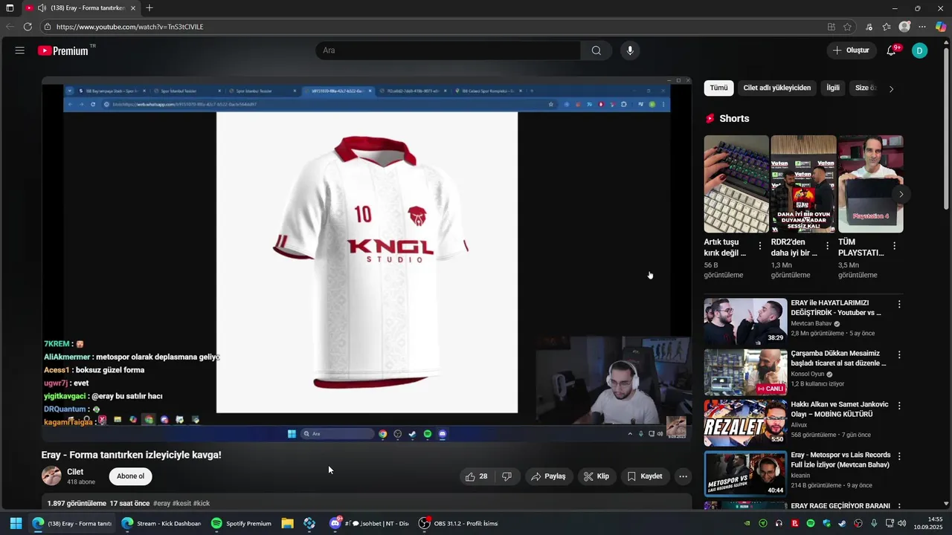952x535 pixels.
Task: Select the Size özel filter chip
Action: [x=865, y=88]
